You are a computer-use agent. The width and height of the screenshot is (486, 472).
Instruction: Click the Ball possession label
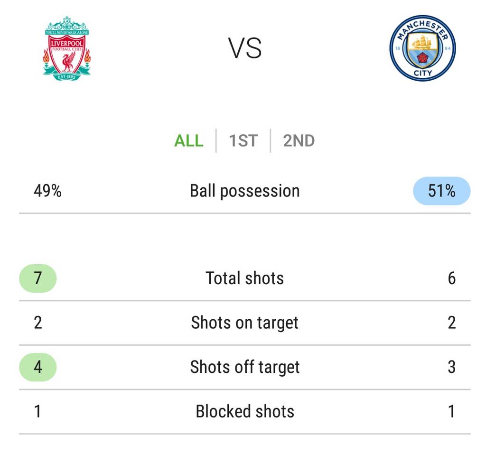tap(245, 191)
